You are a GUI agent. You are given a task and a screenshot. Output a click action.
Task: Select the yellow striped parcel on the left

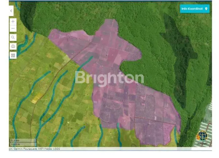click(x=37, y=98)
